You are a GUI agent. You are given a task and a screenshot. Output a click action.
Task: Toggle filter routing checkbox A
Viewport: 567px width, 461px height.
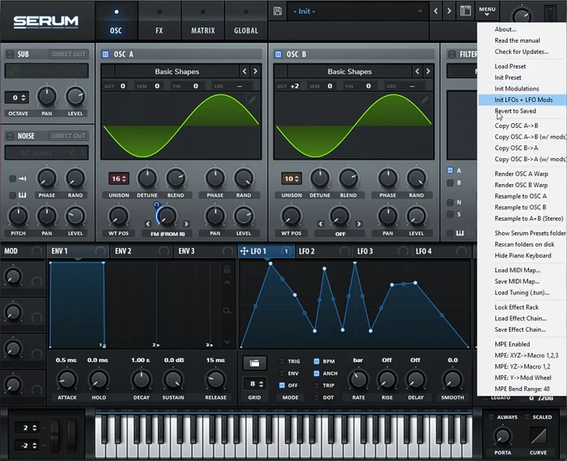pos(450,170)
